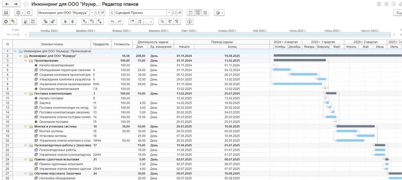Click the blue Move Up arrow icon

click(65, 21)
